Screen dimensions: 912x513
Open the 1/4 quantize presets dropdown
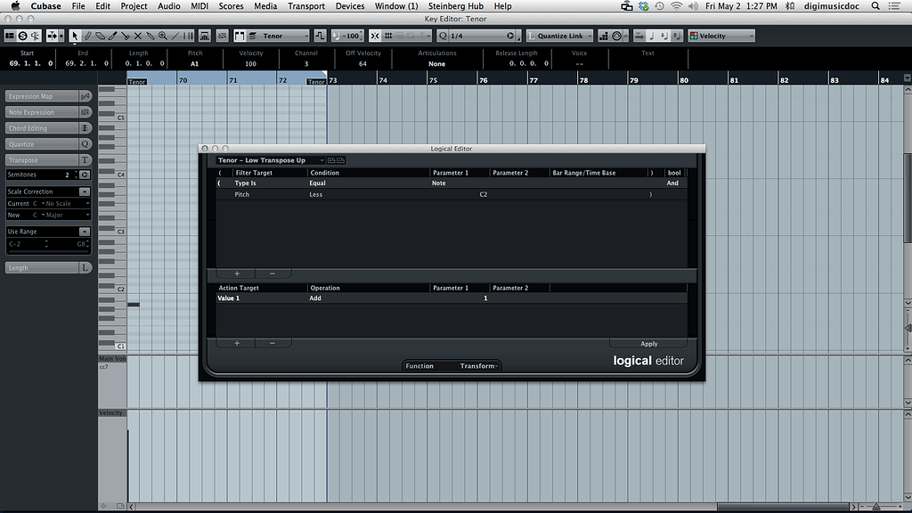509,36
